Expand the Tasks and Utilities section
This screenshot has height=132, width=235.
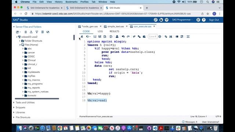(14, 103)
